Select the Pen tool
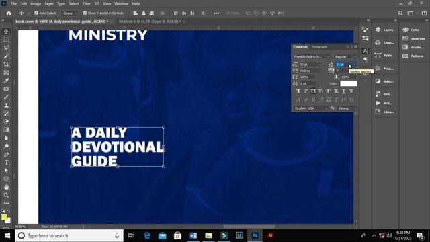430x242 pixels. 6,155
